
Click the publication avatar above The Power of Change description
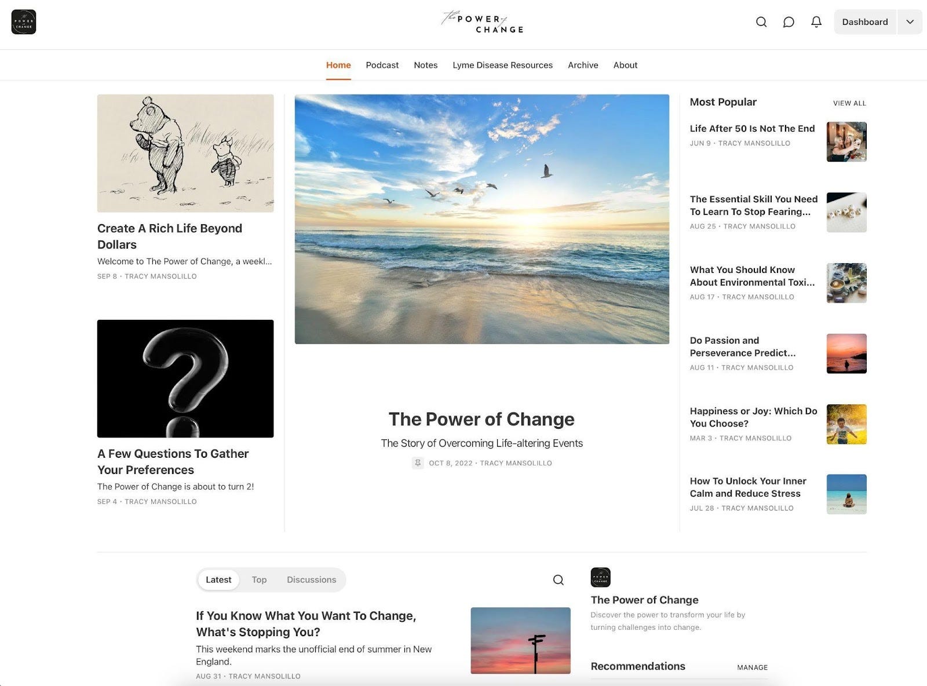[600, 578]
